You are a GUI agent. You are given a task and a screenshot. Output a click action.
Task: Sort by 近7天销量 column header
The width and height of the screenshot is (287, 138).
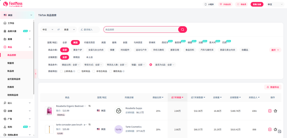[x=177, y=97]
